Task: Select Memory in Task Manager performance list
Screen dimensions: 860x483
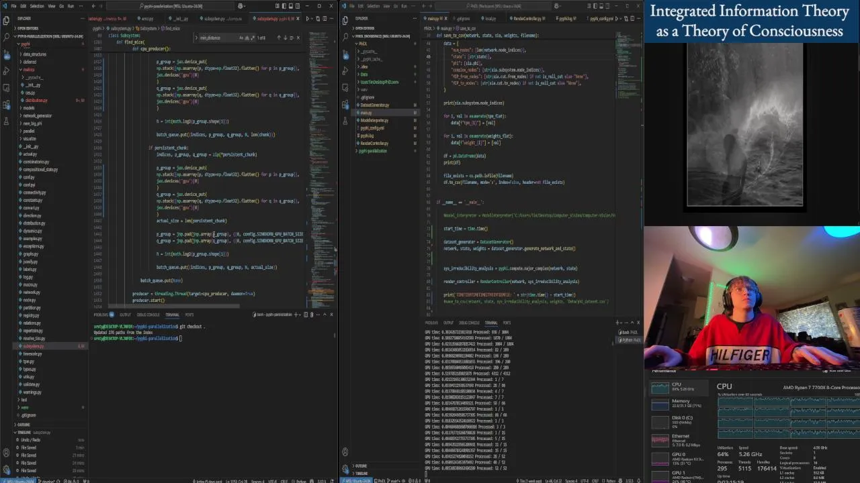Action: (680, 404)
